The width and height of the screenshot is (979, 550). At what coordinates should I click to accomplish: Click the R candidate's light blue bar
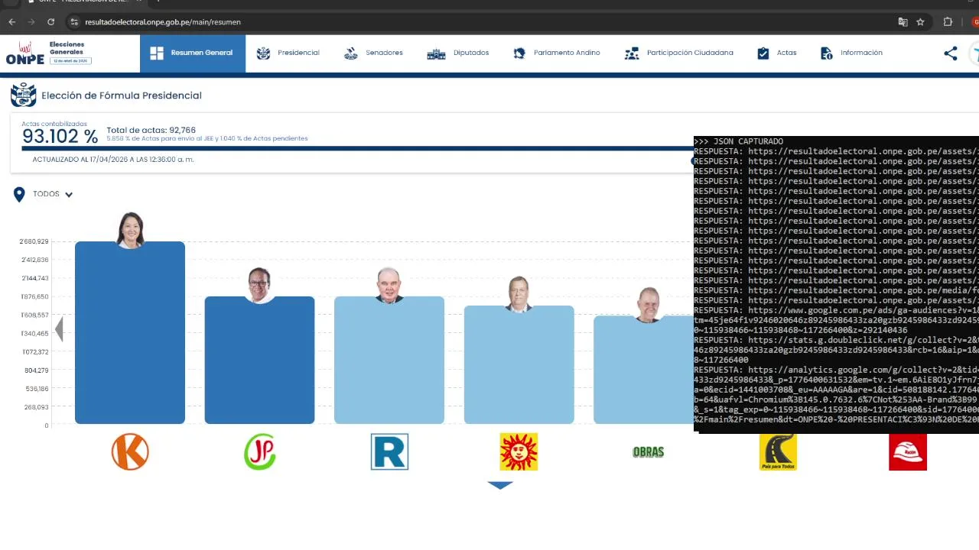pyautogui.click(x=389, y=361)
